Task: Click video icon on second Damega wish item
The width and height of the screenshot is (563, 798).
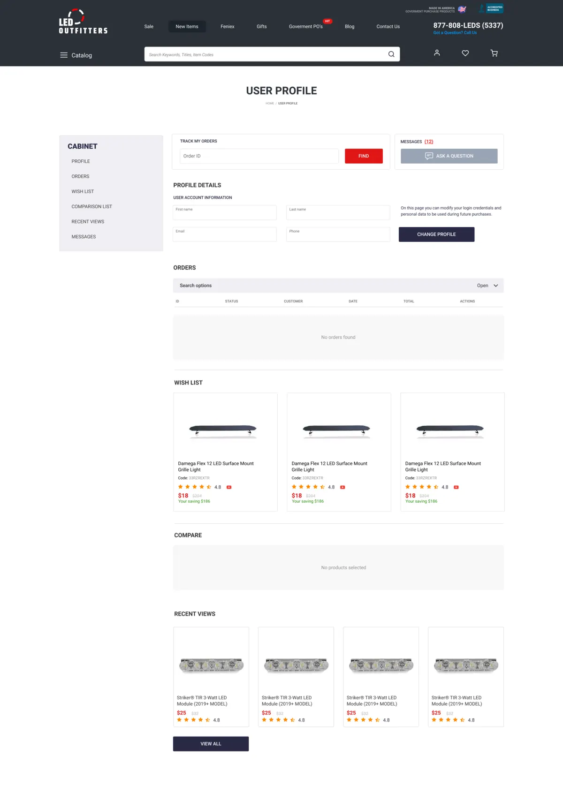Action: point(342,487)
